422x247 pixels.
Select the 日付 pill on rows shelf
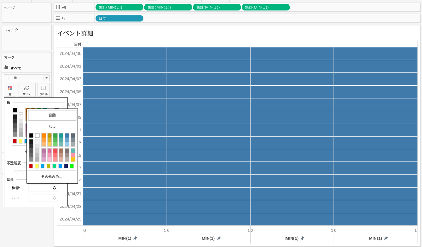pos(119,18)
